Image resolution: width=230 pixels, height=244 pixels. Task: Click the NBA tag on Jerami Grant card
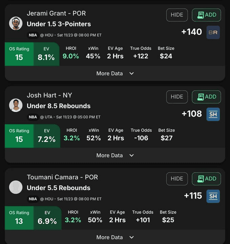tap(33, 35)
